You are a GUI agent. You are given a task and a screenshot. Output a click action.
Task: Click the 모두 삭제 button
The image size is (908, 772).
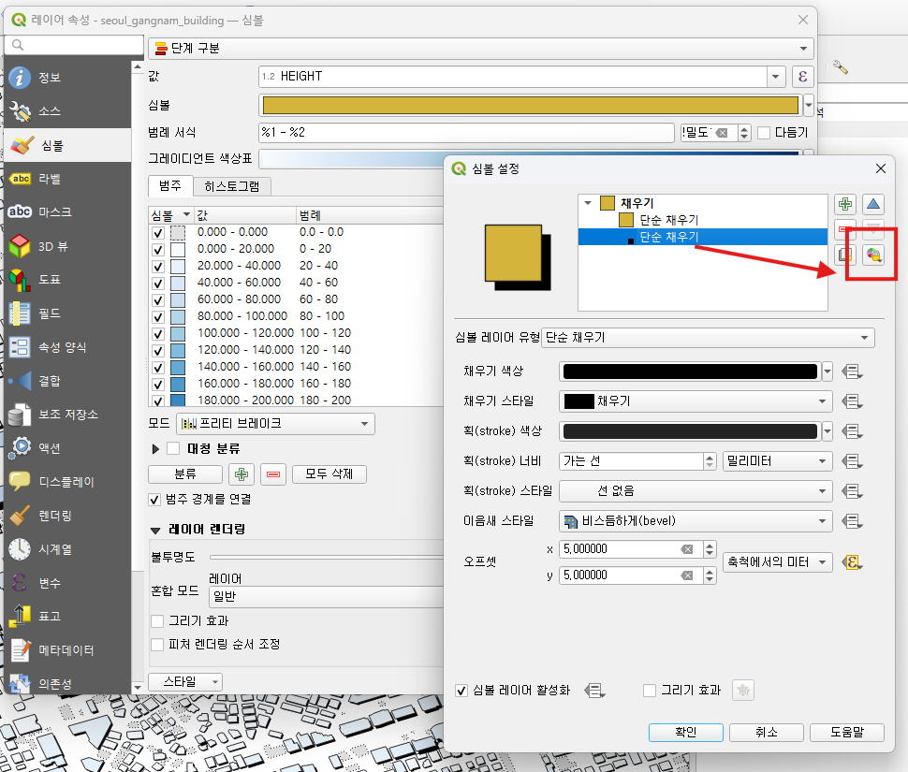329,474
